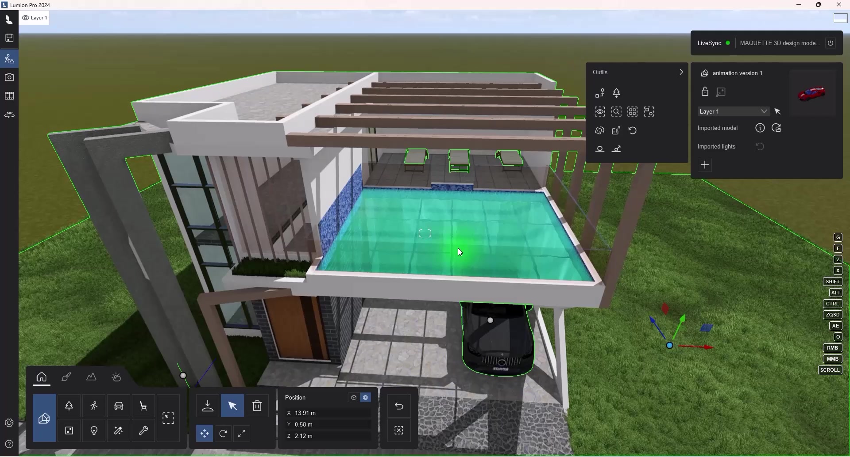Edit the Z position value 2.12 m
Viewport: 850px width, 457px height.
[328, 436]
